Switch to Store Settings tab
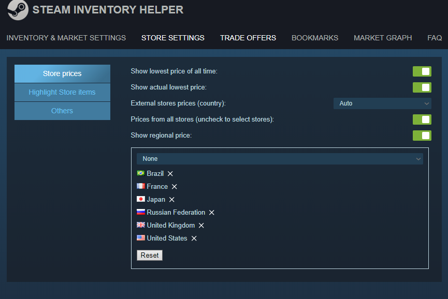 pyautogui.click(x=173, y=38)
